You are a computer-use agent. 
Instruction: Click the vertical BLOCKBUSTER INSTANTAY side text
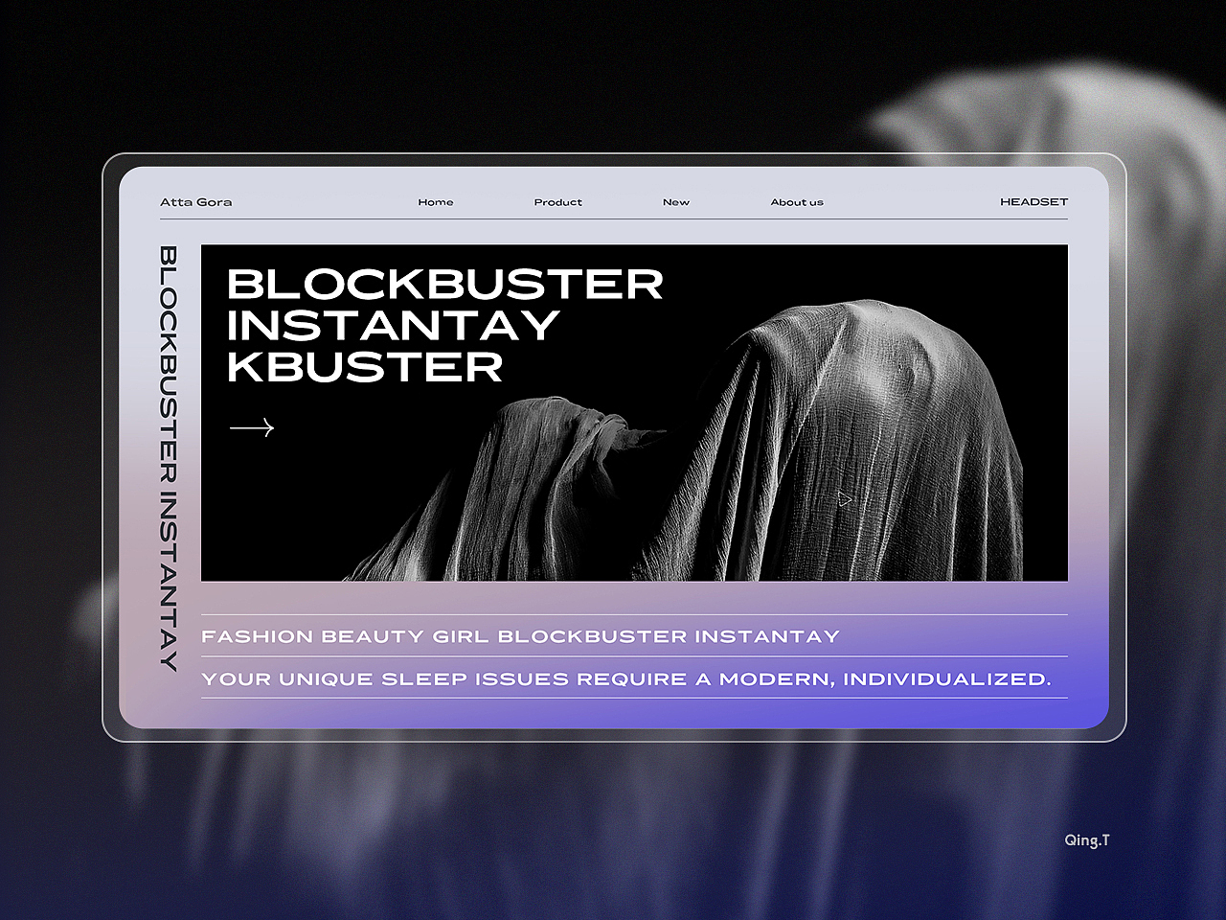point(169,458)
